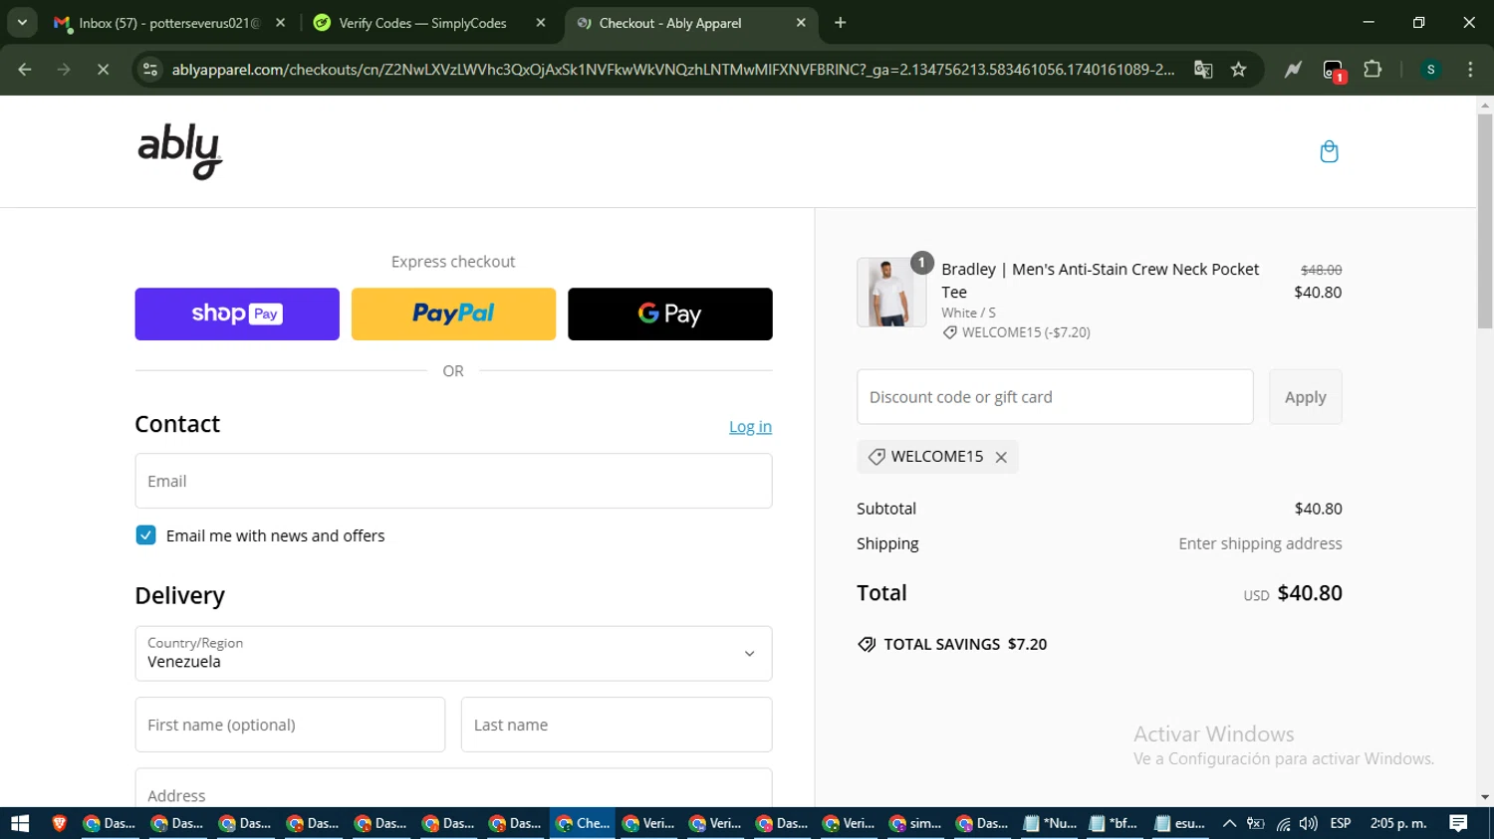Click the total amount $40.80
Viewport: 1494px width, 839px height.
point(1310,593)
